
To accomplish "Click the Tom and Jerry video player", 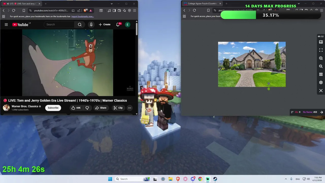I will (68, 63).
